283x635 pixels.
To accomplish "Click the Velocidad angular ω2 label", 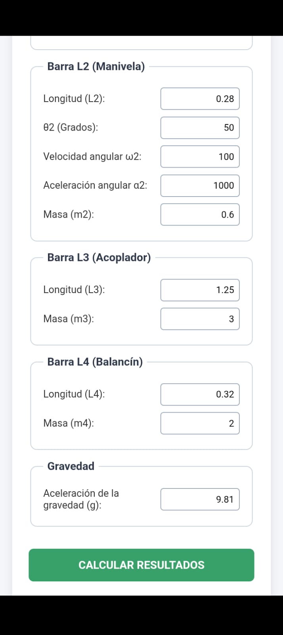I will pyautogui.click(x=92, y=156).
